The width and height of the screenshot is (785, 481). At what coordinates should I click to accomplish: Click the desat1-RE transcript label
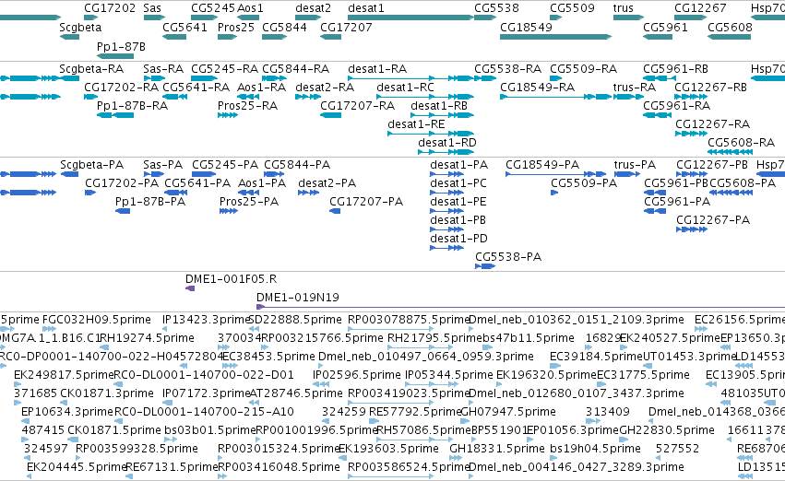416,124
